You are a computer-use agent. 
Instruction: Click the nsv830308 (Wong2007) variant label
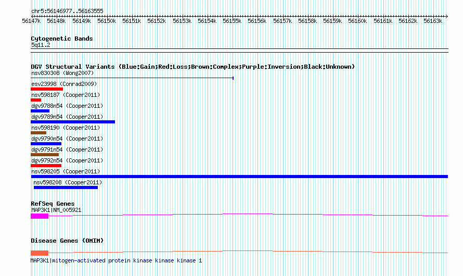(x=62, y=73)
